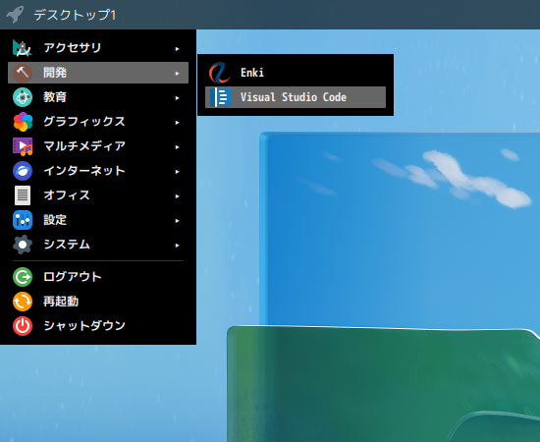The height and width of the screenshot is (442, 540).
Task: Expand the システム submenu arrow
Action: (x=177, y=246)
